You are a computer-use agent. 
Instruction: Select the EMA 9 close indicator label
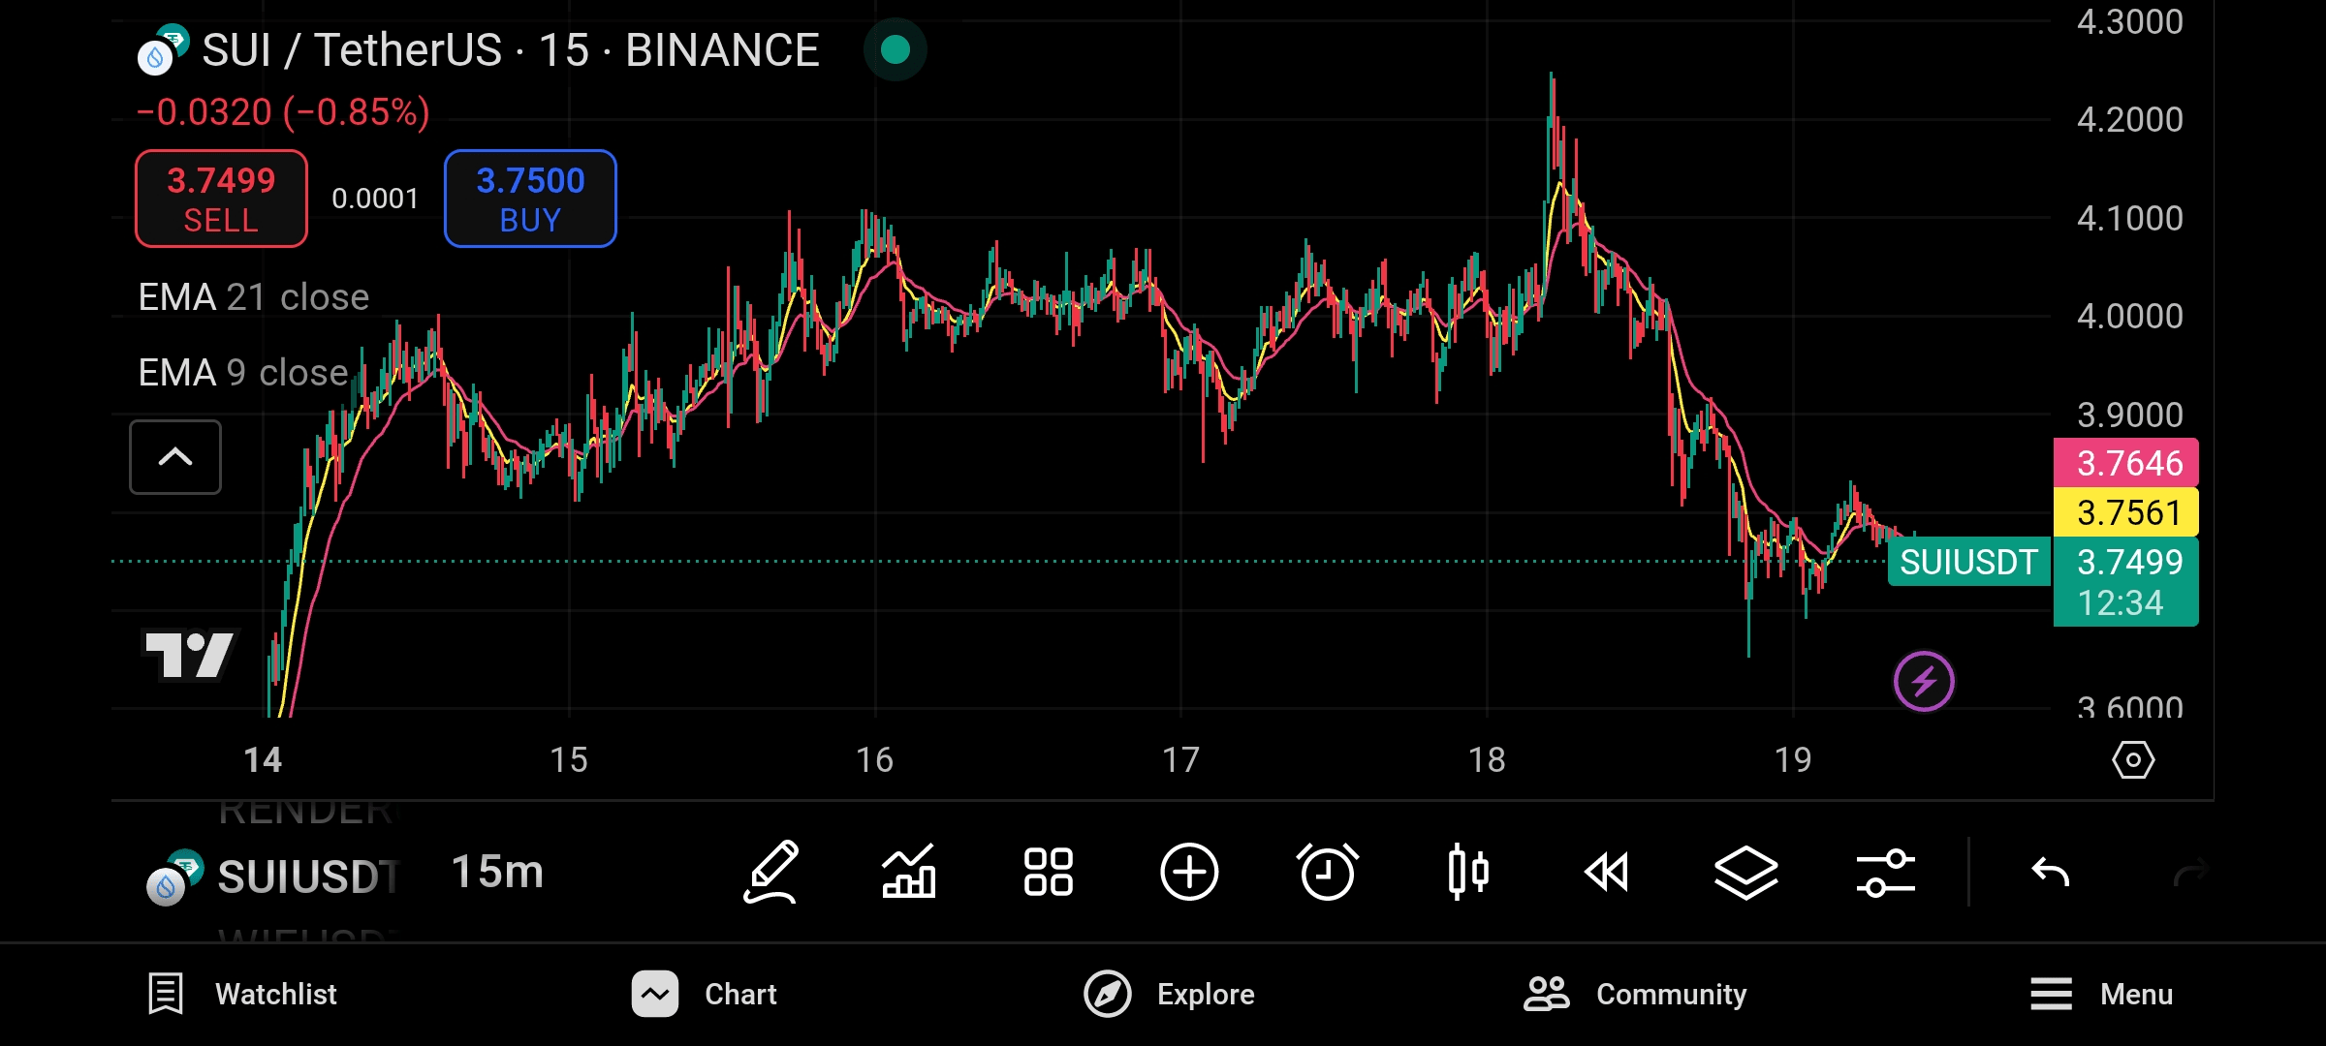[x=243, y=373]
